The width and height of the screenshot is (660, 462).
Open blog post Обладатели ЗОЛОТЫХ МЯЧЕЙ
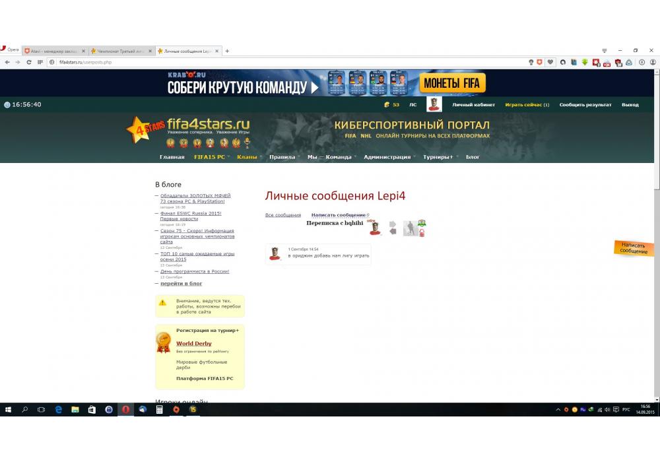(x=195, y=199)
